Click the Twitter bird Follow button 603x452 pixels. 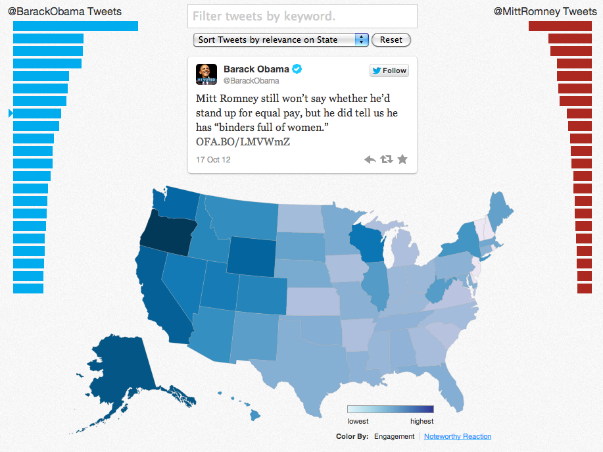coord(389,70)
